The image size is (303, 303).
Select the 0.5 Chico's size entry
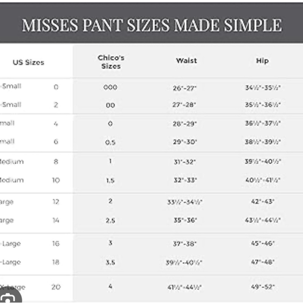110,143
